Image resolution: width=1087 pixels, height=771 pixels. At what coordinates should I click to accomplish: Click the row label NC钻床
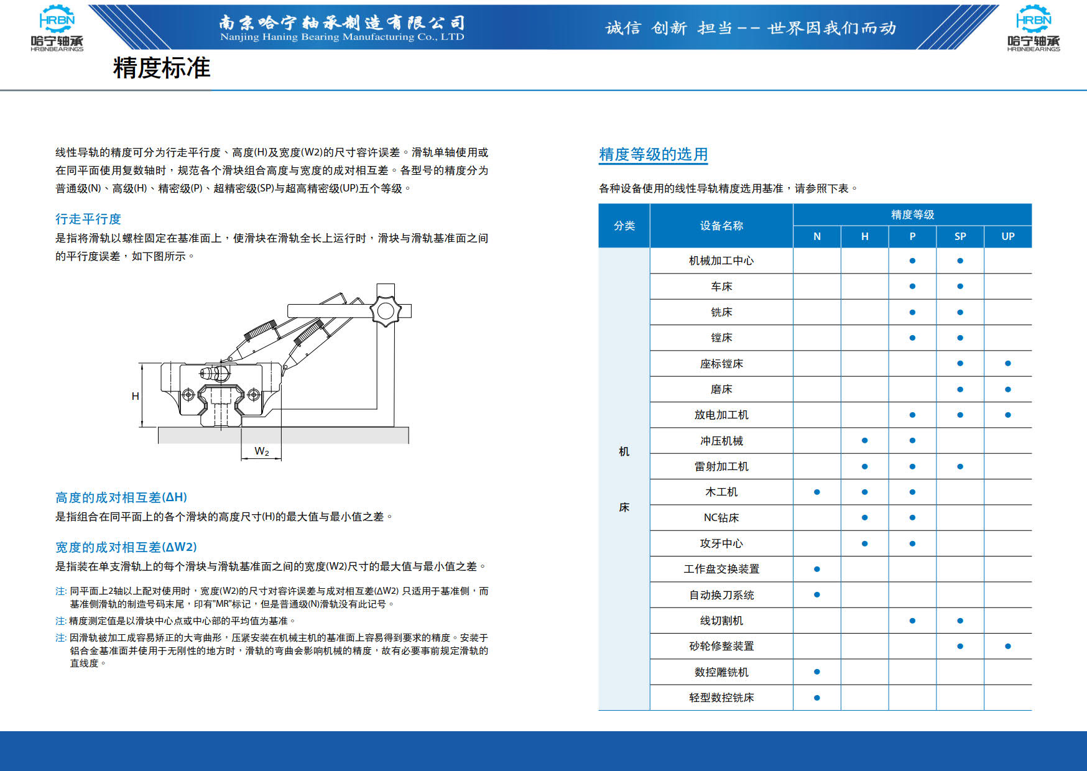(x=721, y=518)
